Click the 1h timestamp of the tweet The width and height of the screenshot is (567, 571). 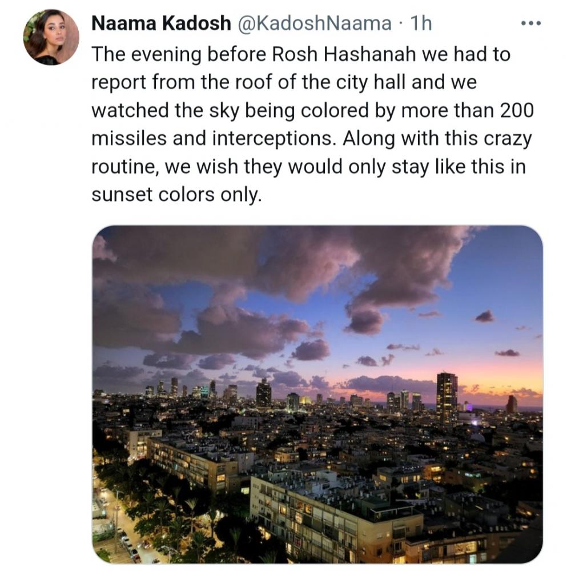pyautogui.click(x=421, y=23)
